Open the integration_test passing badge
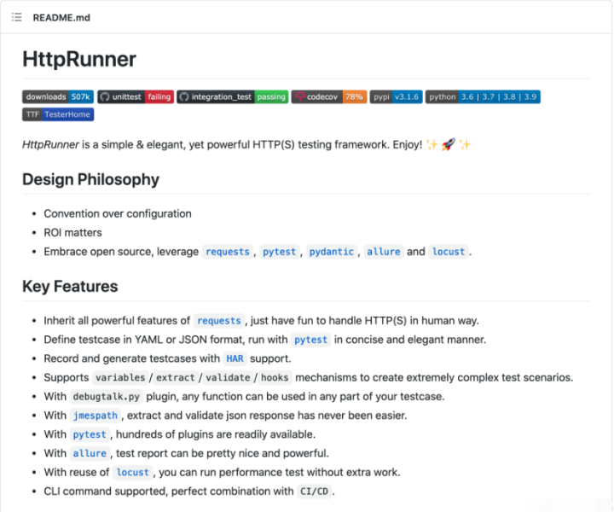 click(x=233, y=96)
